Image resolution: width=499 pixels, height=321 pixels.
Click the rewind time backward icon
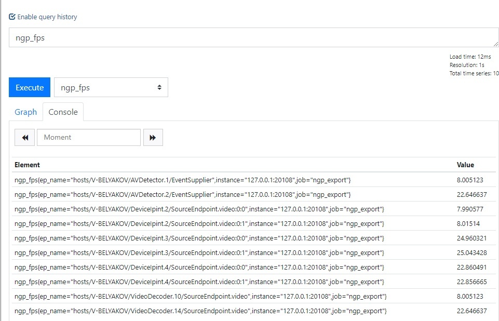25,138
